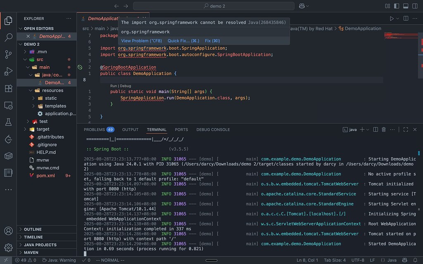423x264 pixels.
Task: Open the Run and Debug view
Action: [8, 71]
